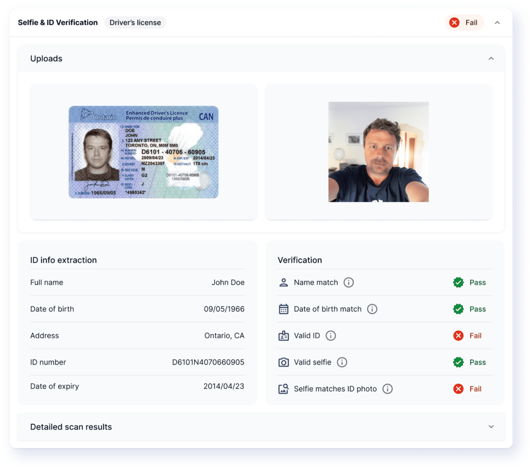Collapse the Selfie & ID Verification panel

click(497, 23)
